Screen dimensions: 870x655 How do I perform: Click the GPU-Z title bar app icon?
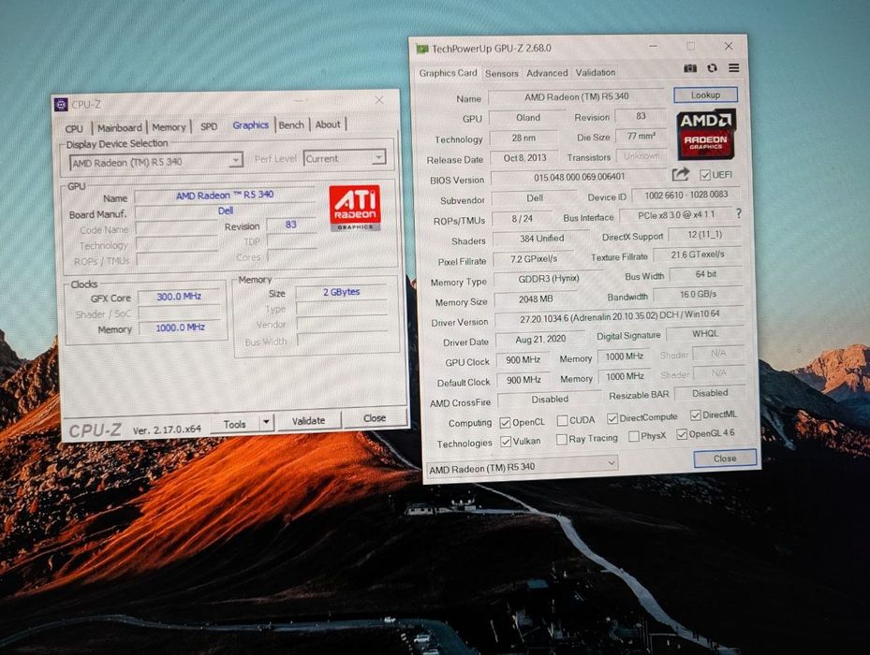(x=422, y=49)
